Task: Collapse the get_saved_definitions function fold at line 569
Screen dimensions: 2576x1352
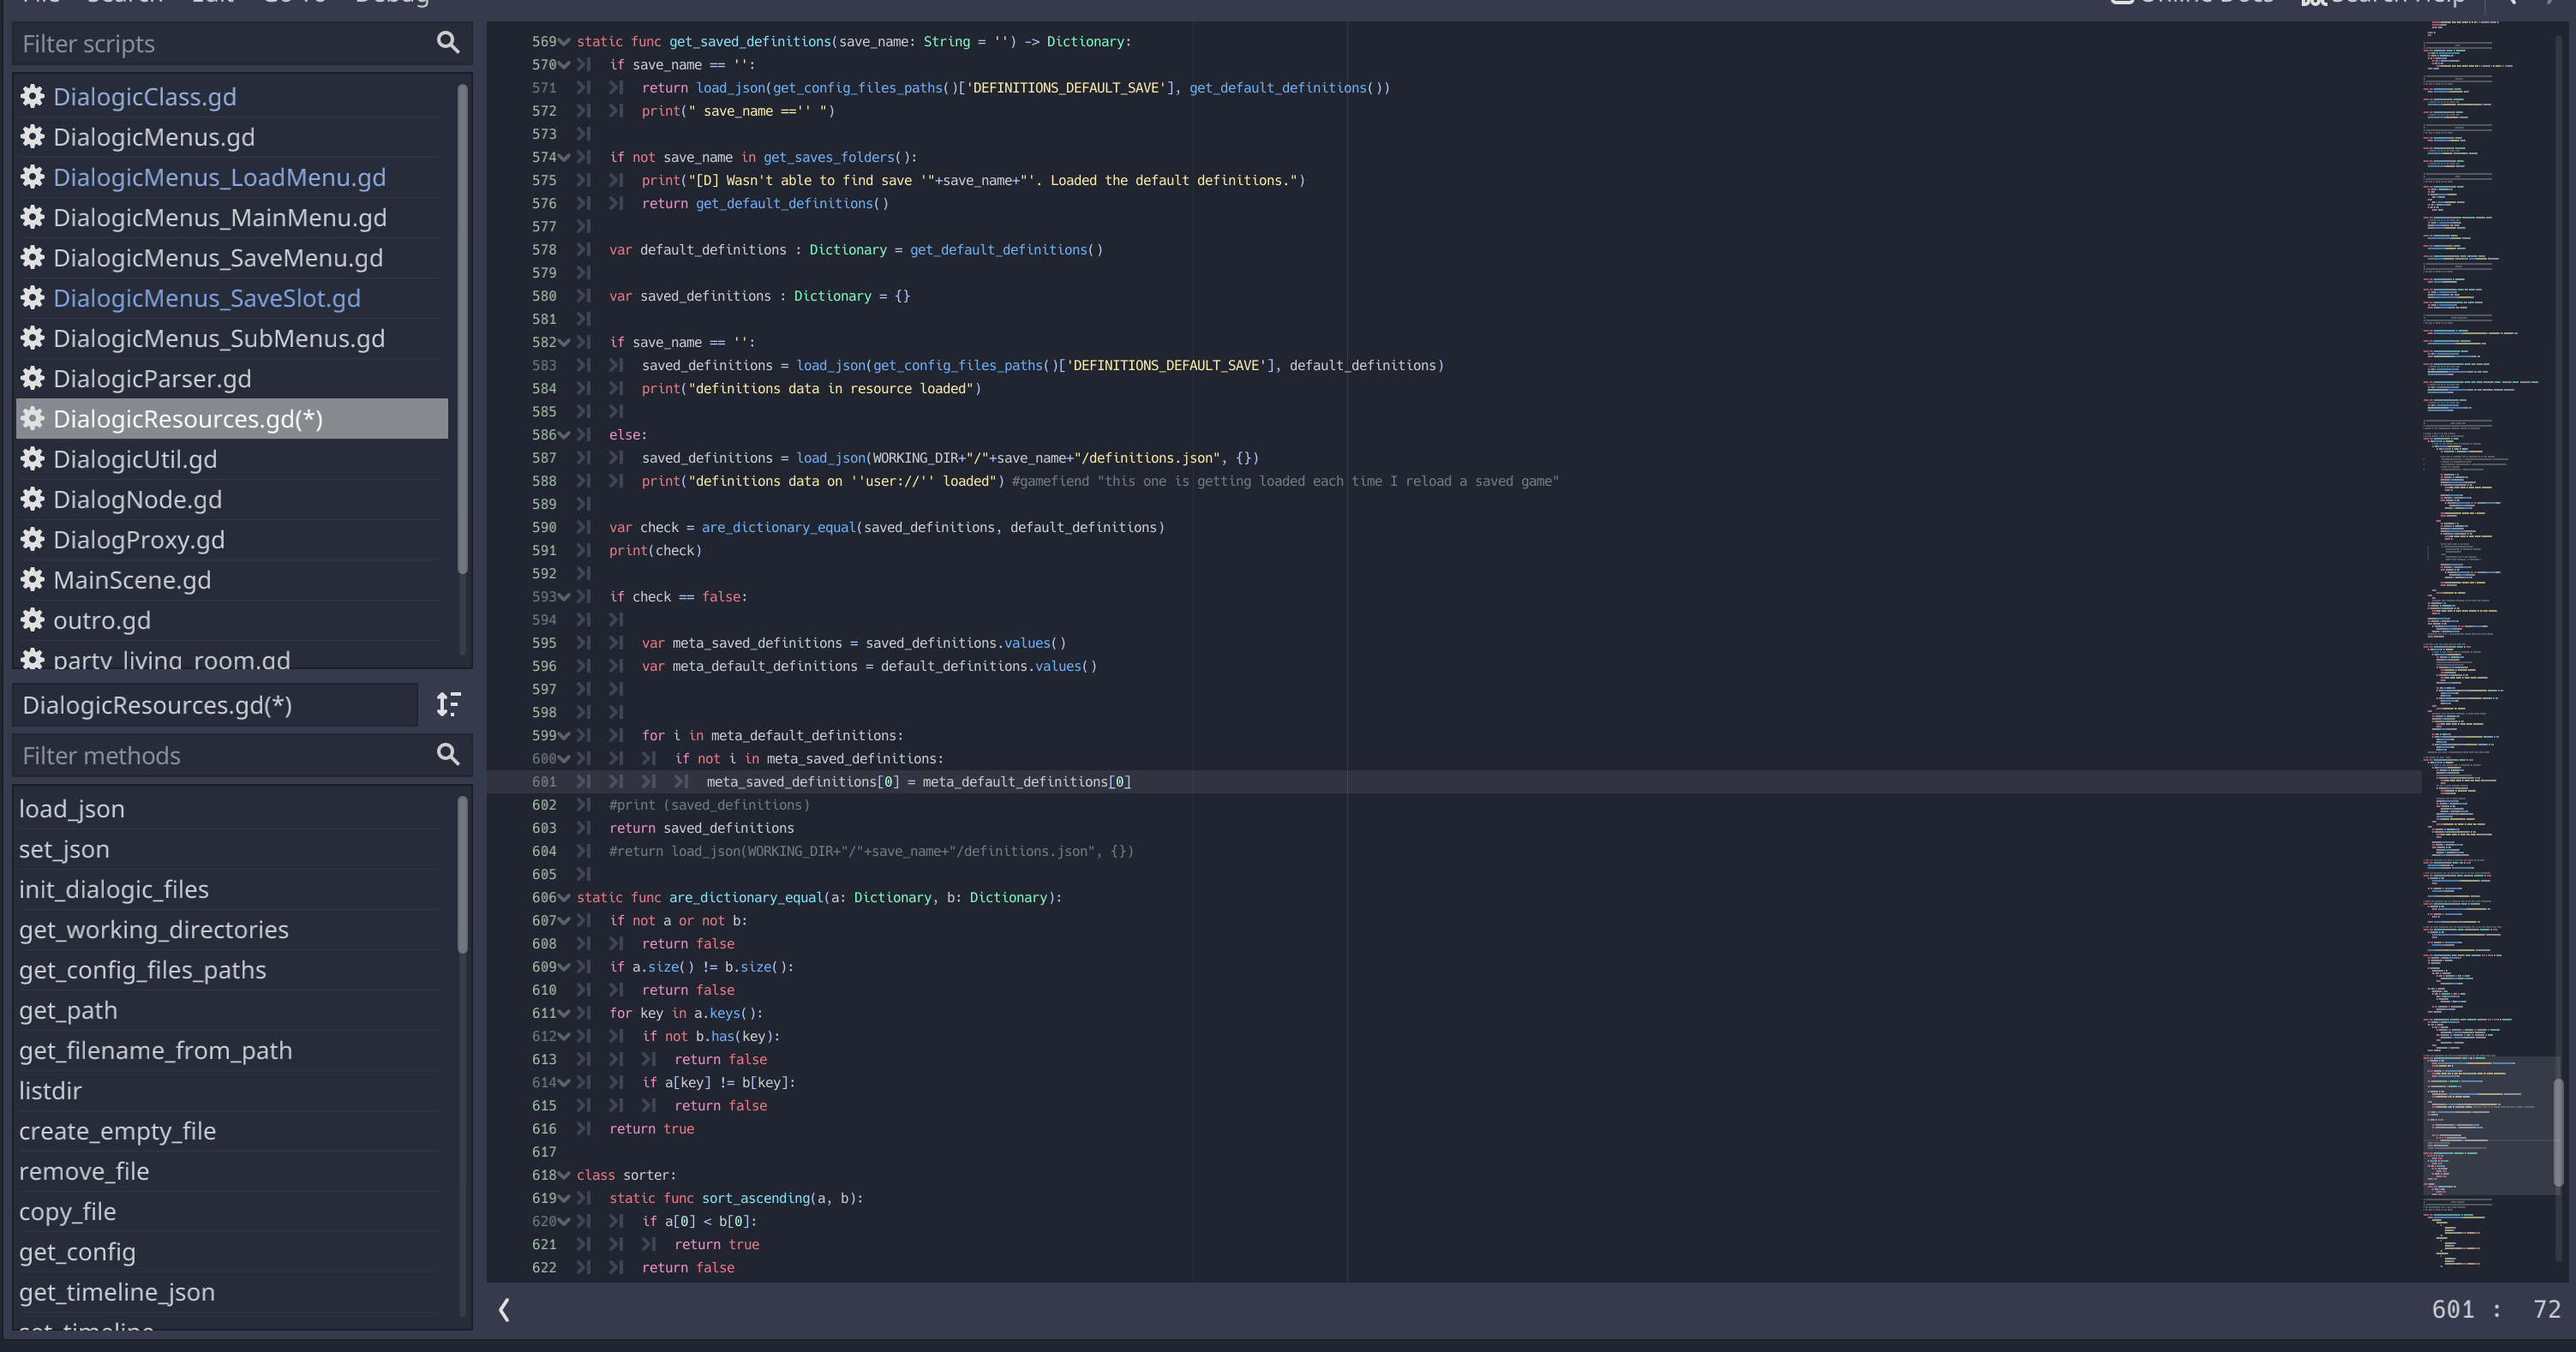Action: click(x=565, y=41)
